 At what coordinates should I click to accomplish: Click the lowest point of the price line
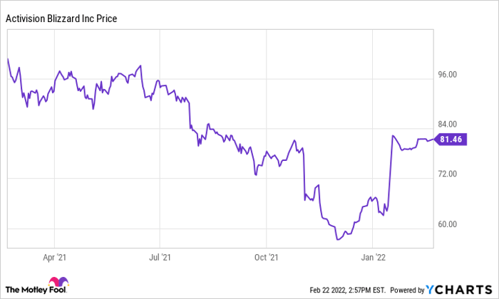pyautogui.click(x=337, y=240)
